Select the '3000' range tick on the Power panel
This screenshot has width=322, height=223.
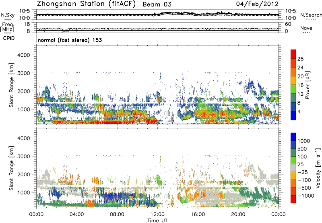[23, 73]
